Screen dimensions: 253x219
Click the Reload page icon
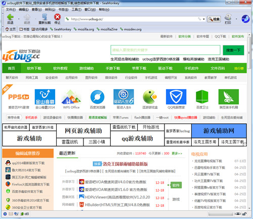click(45, 17)
